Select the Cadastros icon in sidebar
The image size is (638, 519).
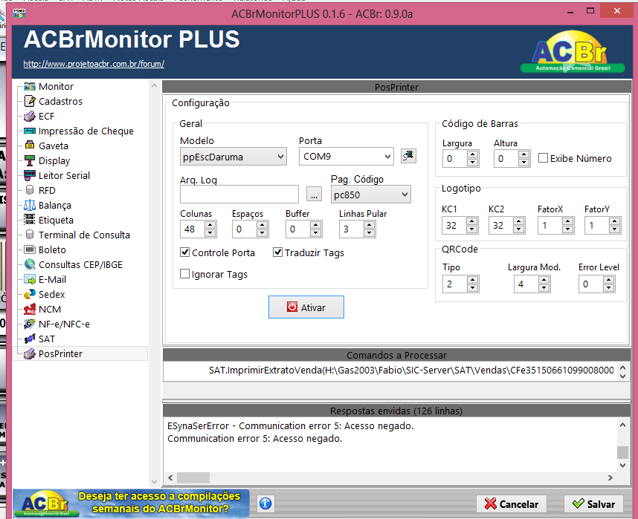(29, 101)
